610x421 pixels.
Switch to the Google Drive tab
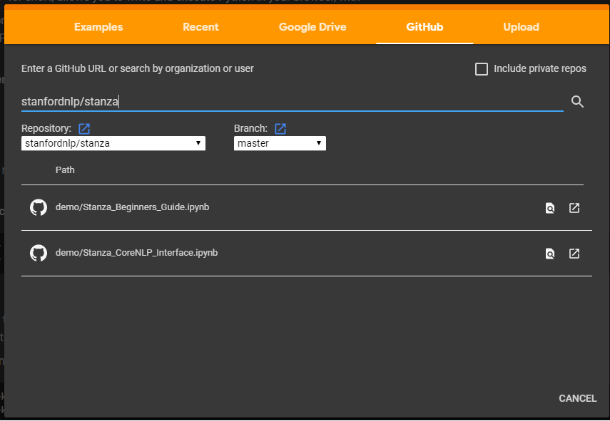coord(312,27)
